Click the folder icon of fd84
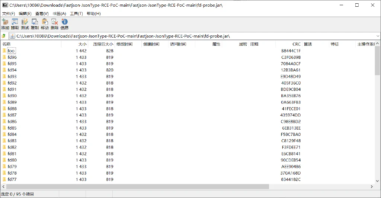 4,134
